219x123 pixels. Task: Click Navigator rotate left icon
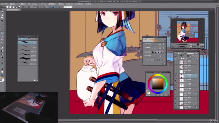click(193, 47)
